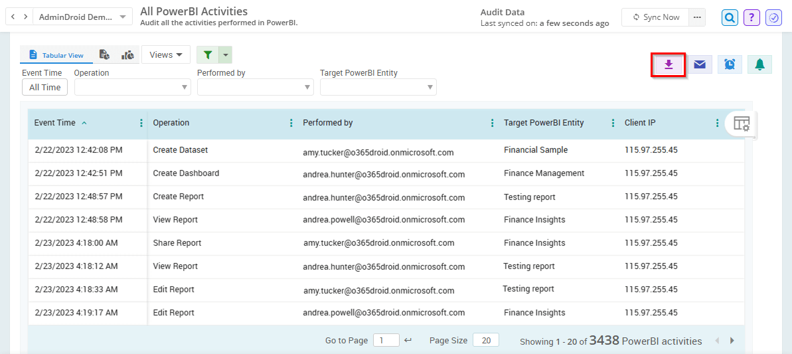This screenshot has height=354, width=792.
Task: Click the email report envelope icon
Action: tap(700, 64)
